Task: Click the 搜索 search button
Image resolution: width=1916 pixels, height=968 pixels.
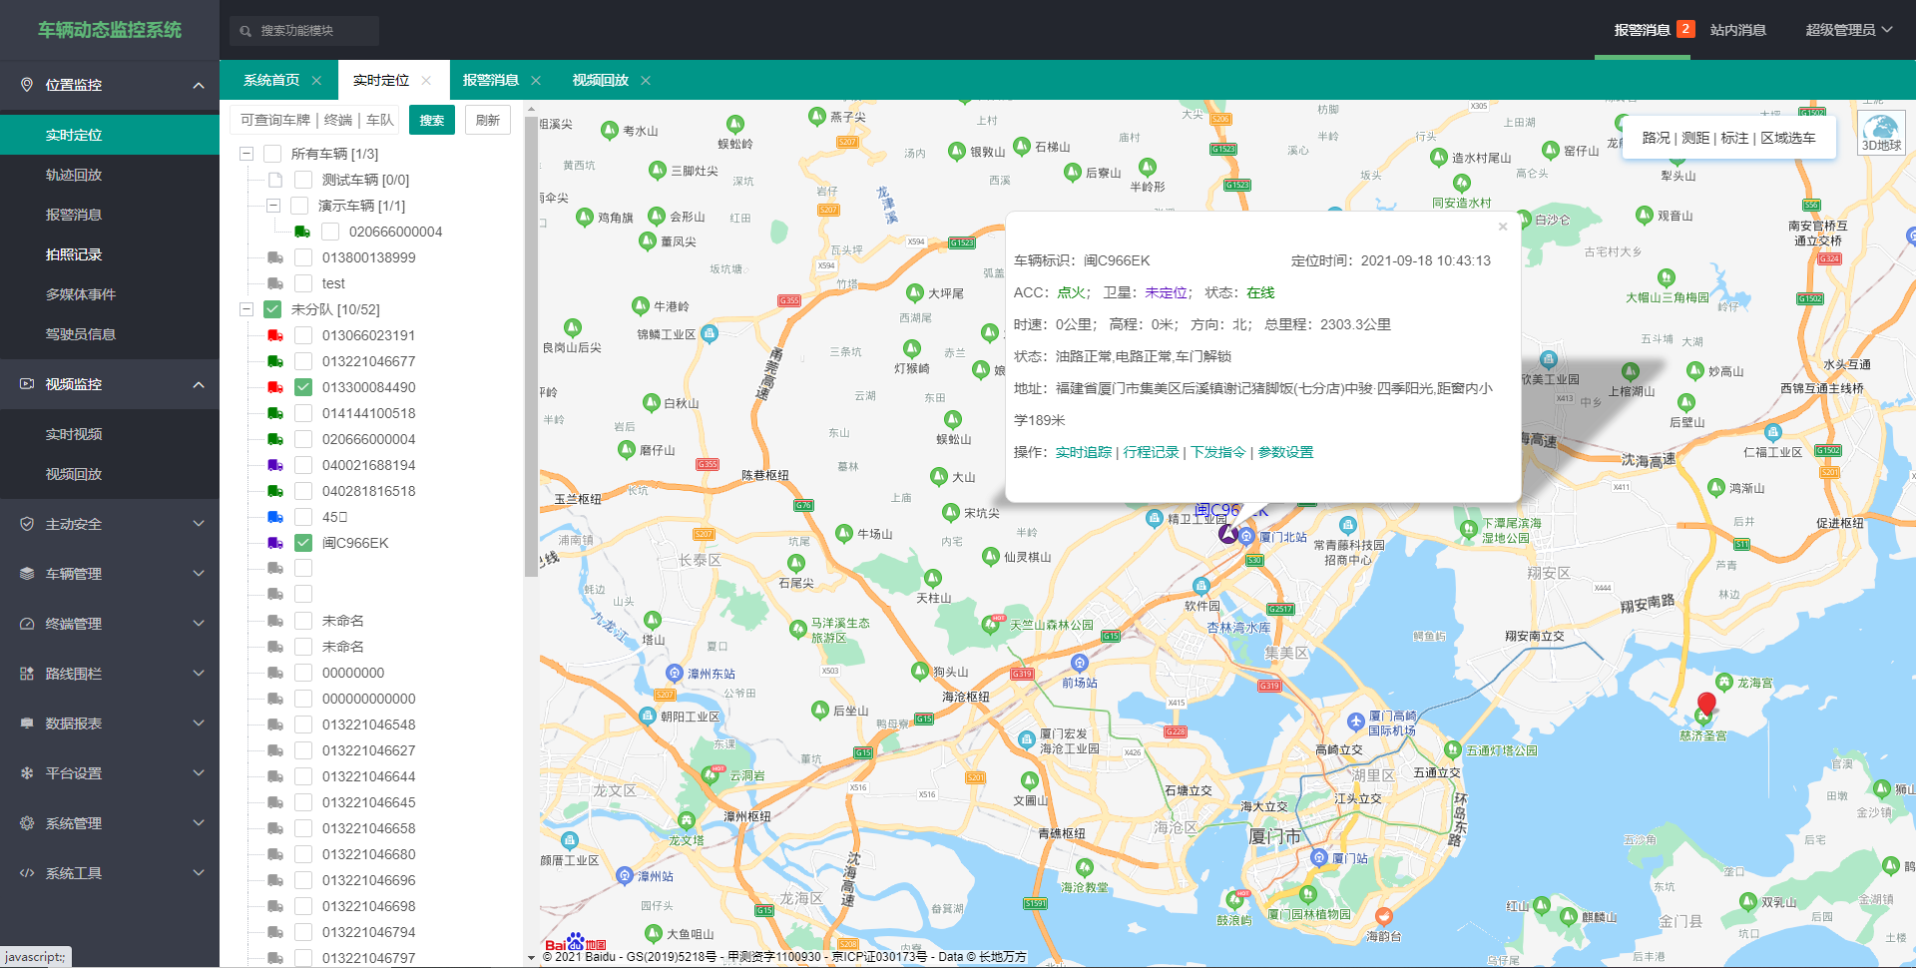Action: click(431, 119)
